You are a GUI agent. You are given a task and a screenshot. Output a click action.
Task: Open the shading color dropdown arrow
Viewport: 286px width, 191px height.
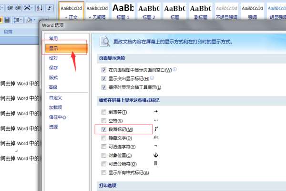[35, 20]
